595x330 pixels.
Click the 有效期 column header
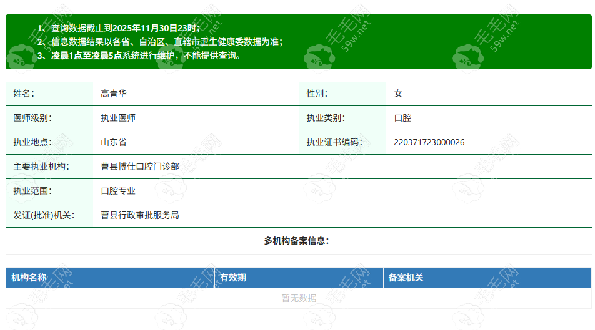[299, 278]
